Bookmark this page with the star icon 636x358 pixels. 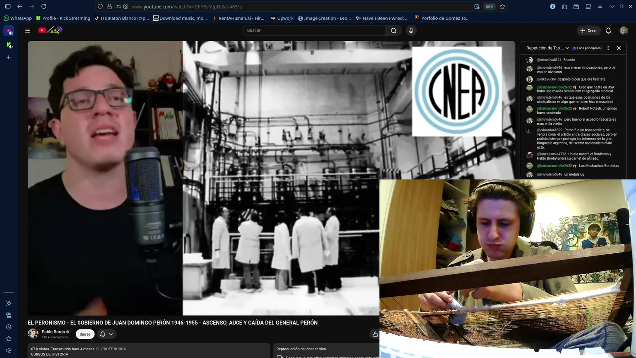tap(502, 7)
